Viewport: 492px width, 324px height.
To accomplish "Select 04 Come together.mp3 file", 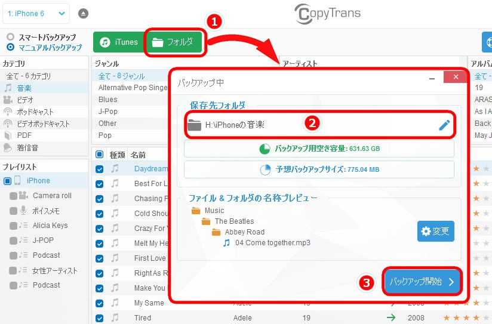I will [266, 242].
